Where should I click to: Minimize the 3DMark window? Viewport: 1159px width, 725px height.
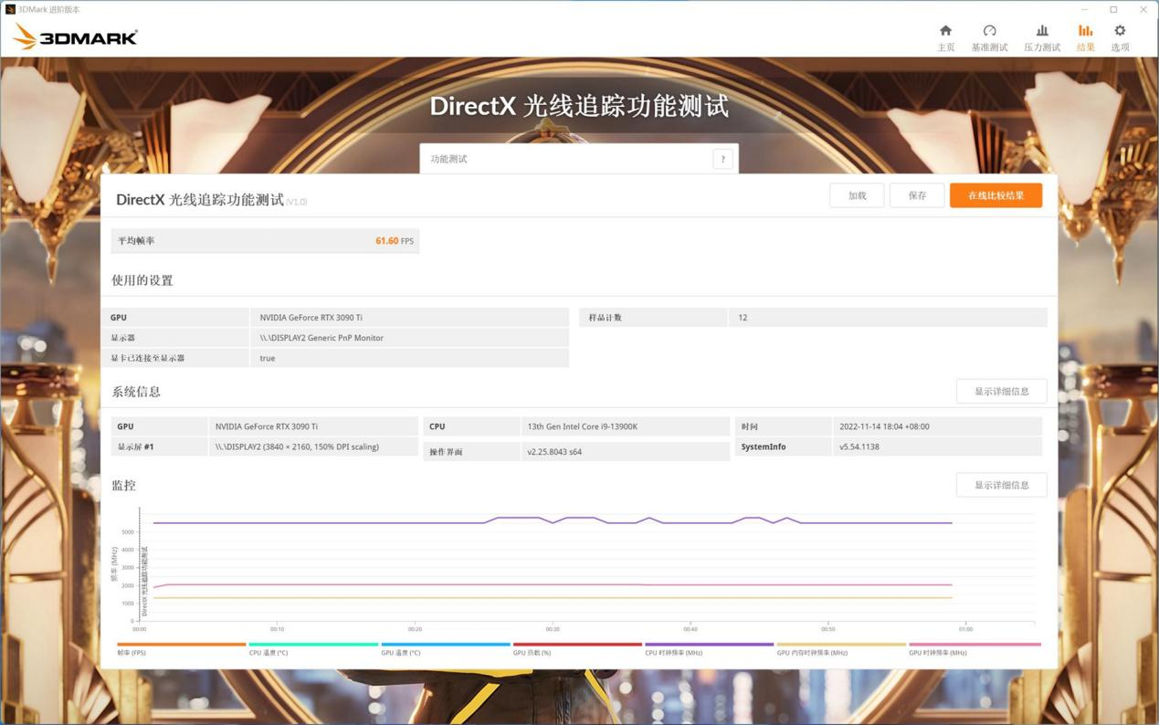pos(1084,9)
